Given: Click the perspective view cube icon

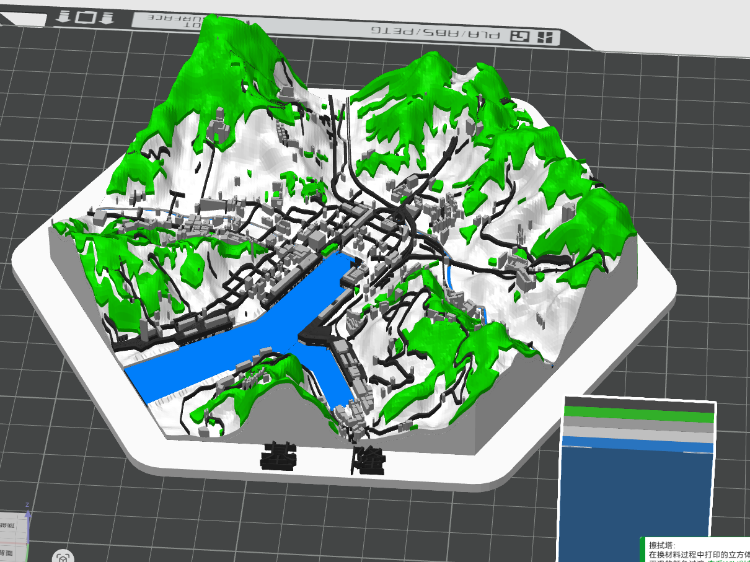Looking at the screenshot, I should coord(63,556).
